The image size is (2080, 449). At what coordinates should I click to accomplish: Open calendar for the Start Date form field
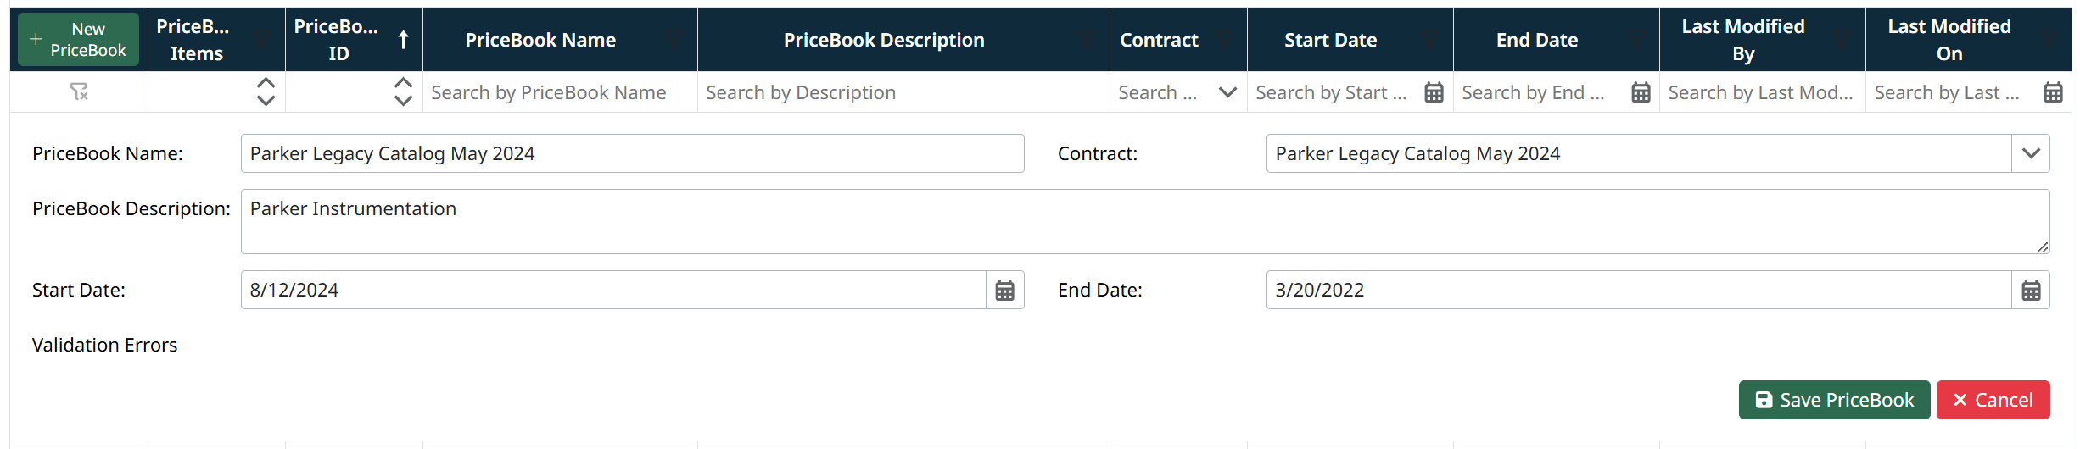[1004, 291]
